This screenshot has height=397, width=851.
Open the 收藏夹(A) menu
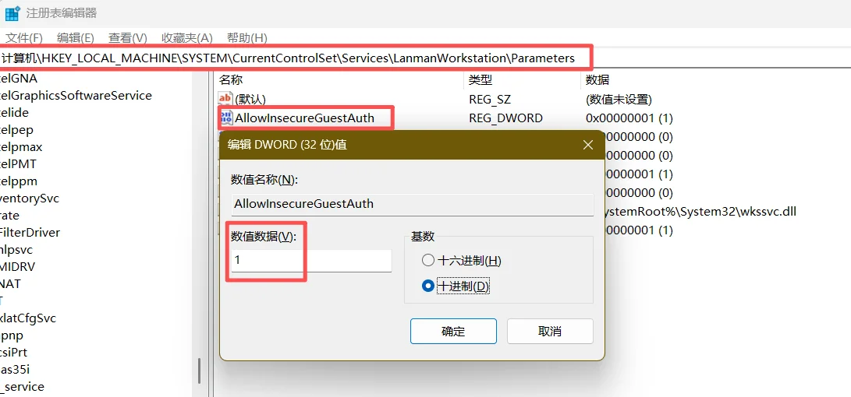(187, 38)
